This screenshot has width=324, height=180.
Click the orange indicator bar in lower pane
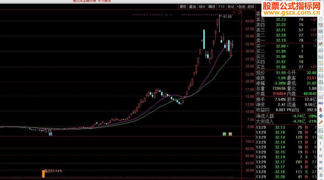tap(44, 174)
